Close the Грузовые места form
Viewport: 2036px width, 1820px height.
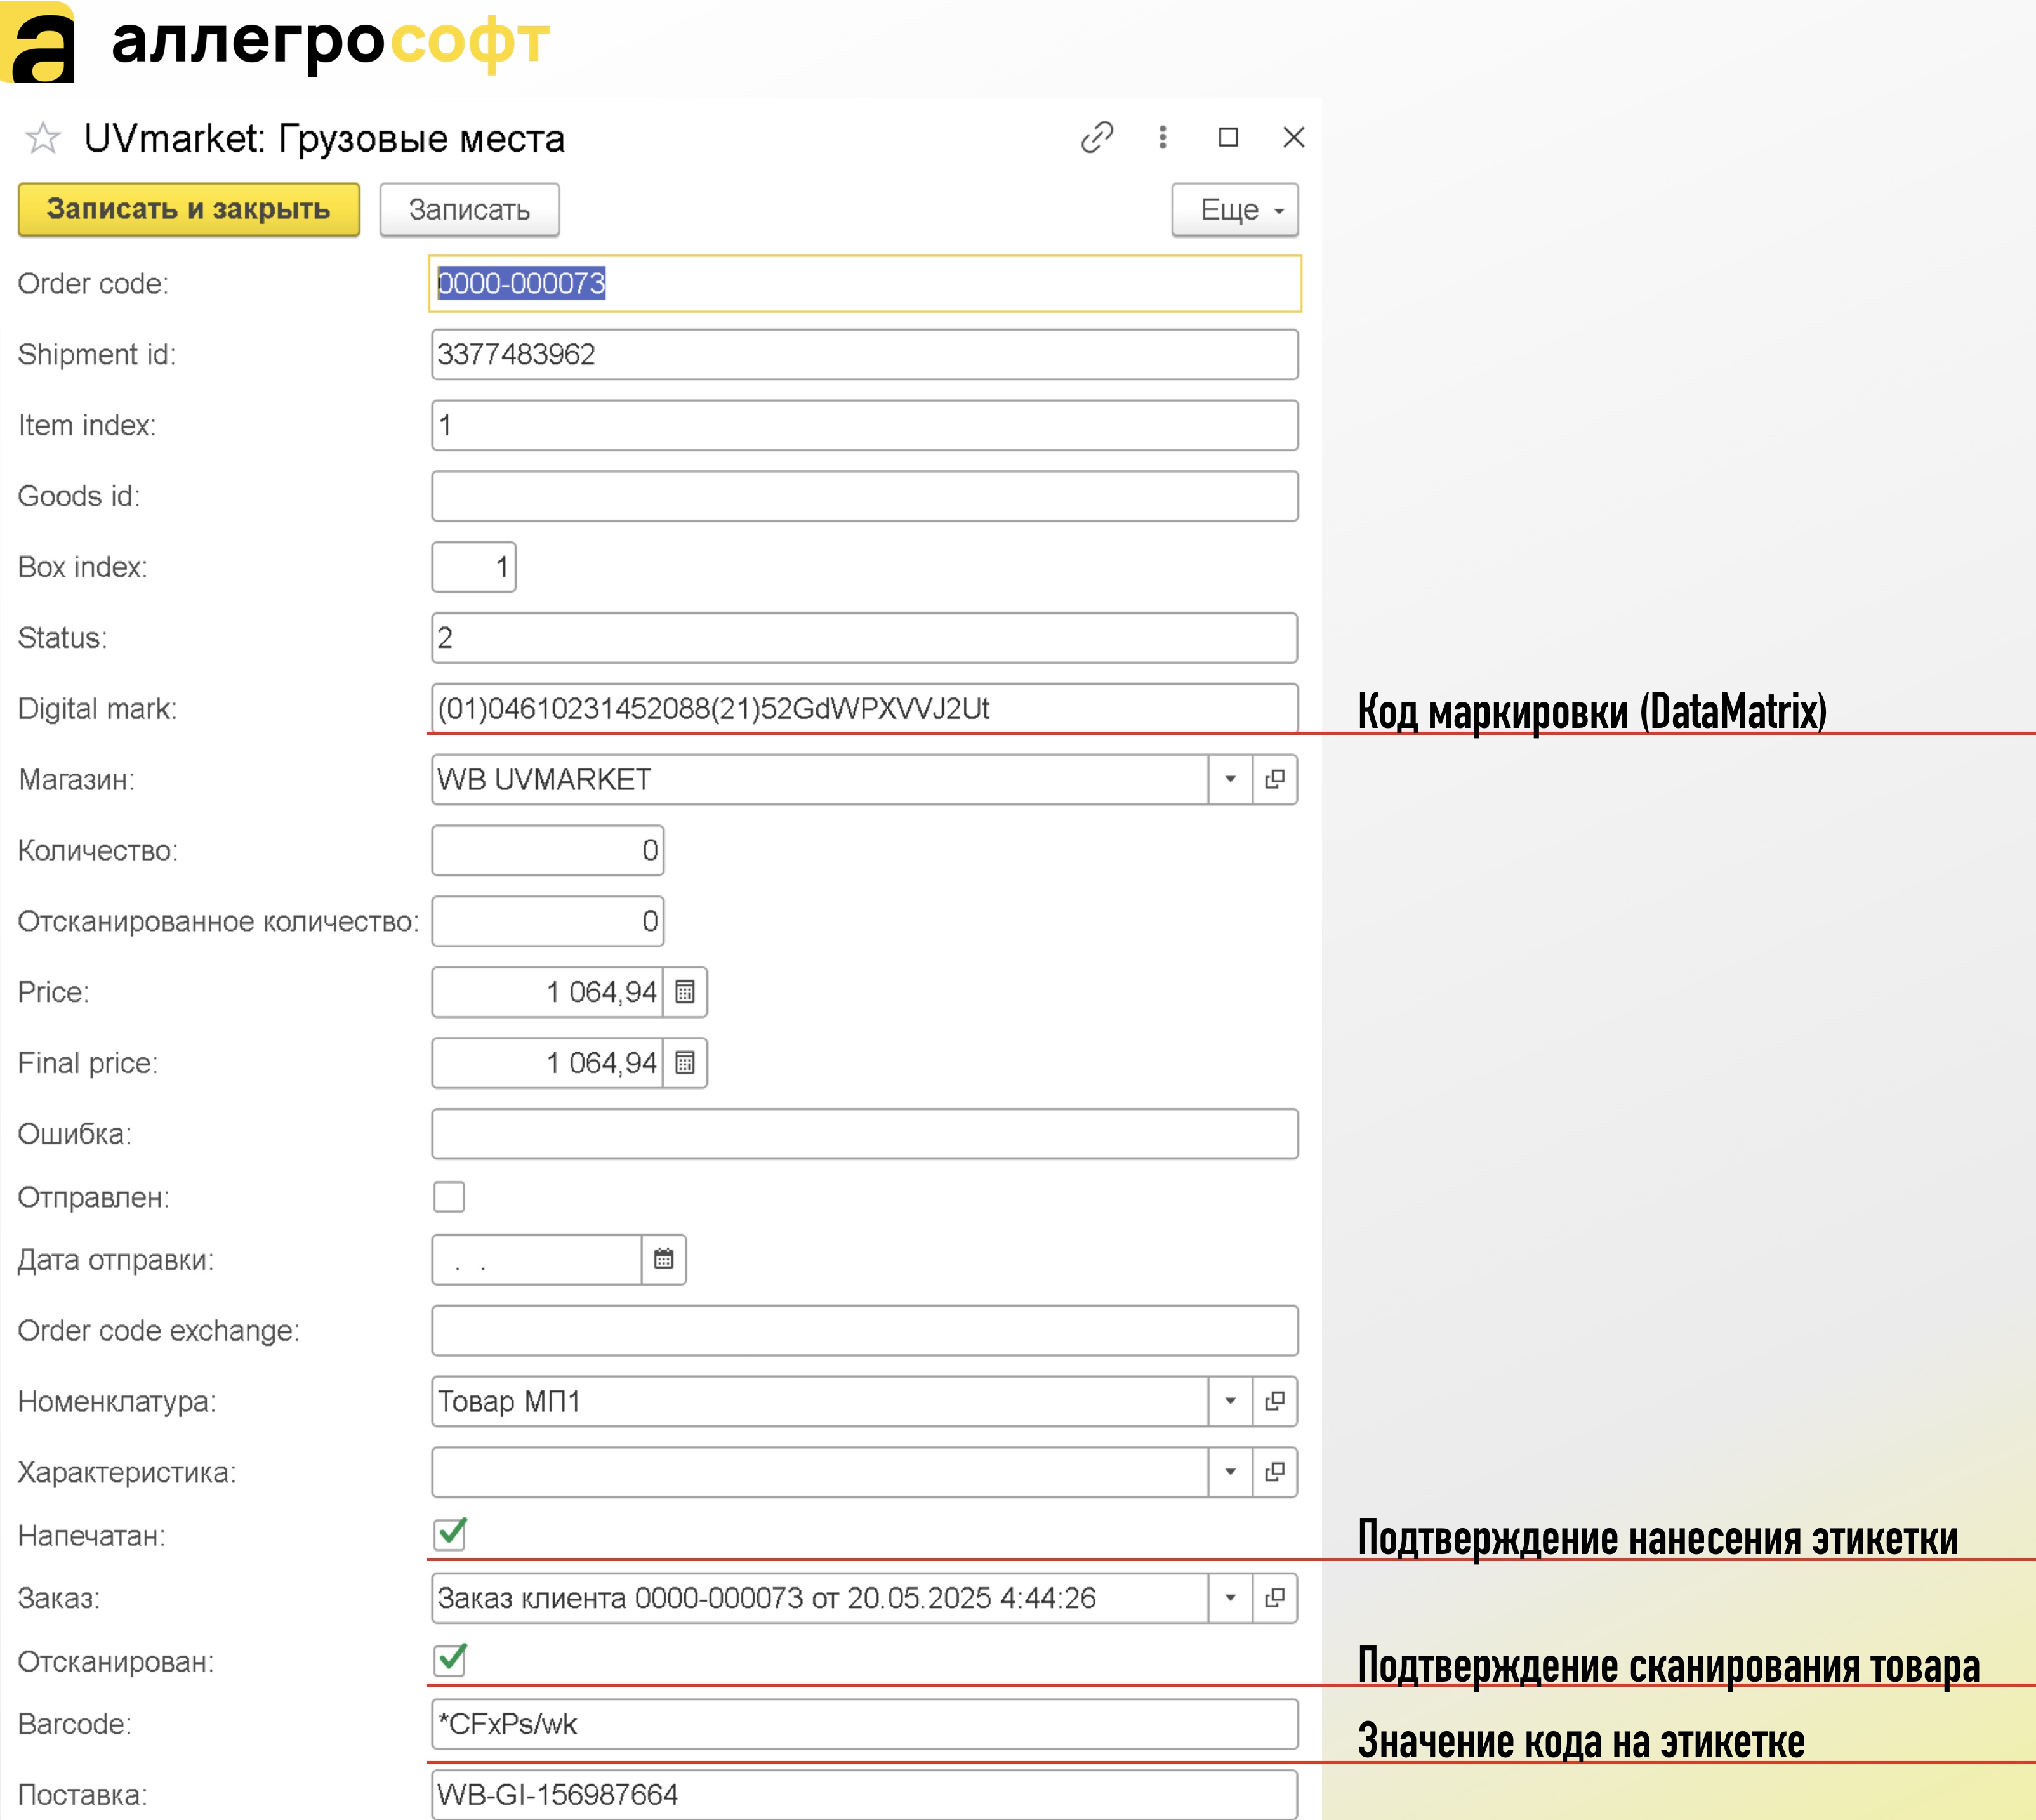[1293, 137]
